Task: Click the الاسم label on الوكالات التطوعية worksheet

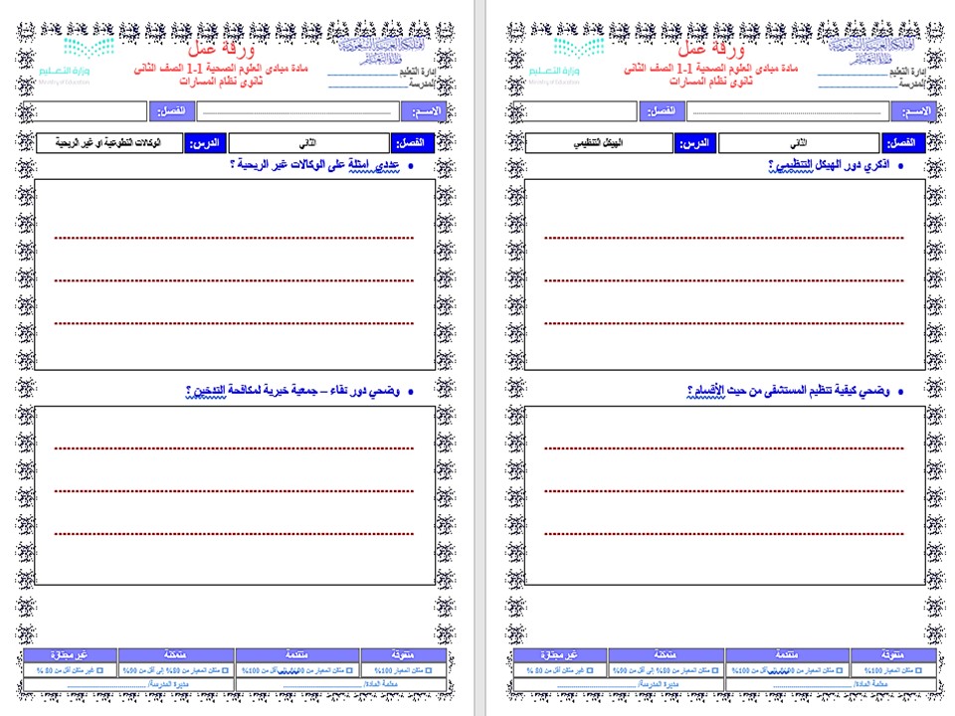Action: pyautogui.click(x=424, y=111)
